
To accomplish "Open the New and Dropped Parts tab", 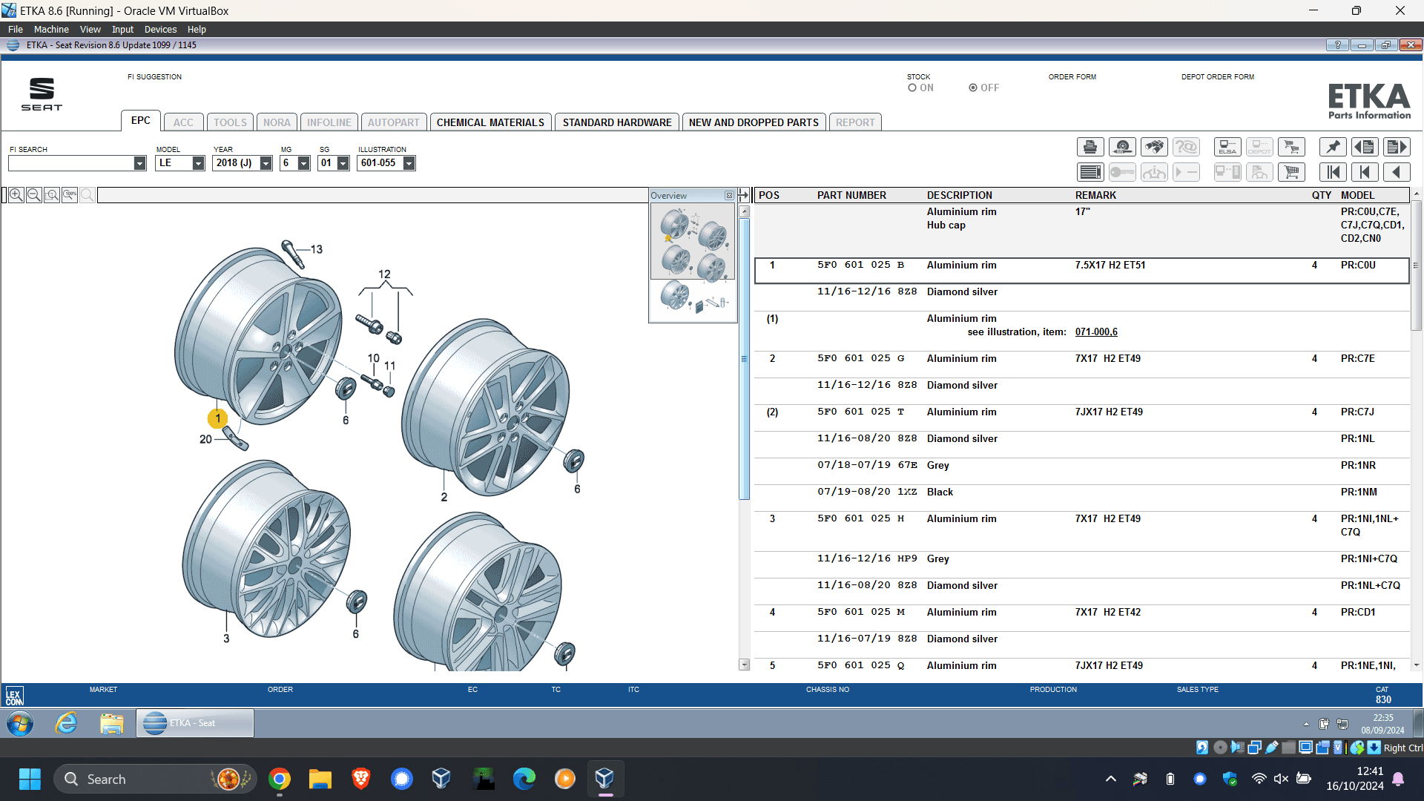I will [754, 122].
